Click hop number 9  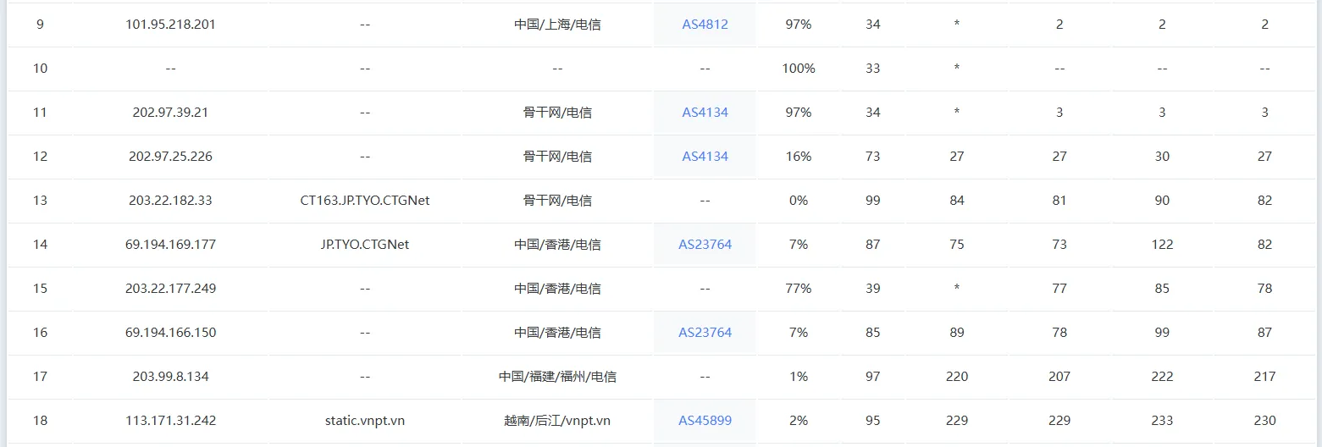40,25
